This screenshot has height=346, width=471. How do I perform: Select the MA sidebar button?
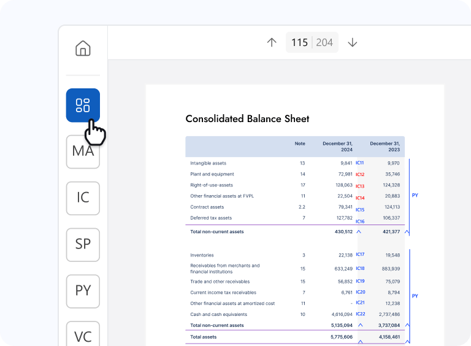coord(83,152)
